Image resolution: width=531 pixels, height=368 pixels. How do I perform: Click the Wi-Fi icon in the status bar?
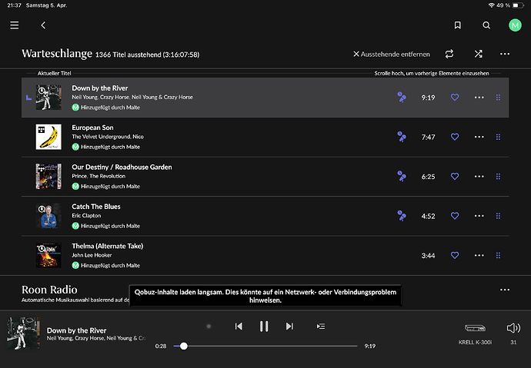point(491,5)
